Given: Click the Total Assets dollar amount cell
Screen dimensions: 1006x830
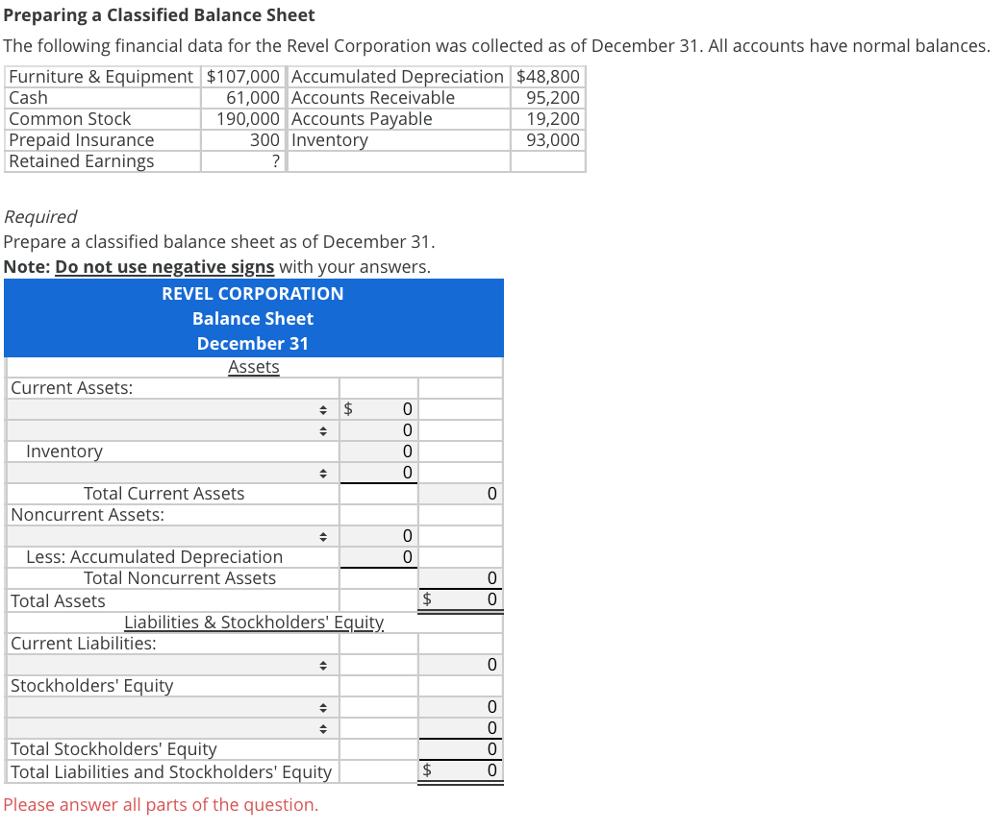Looking at the screenshot, I should [460, 598].
